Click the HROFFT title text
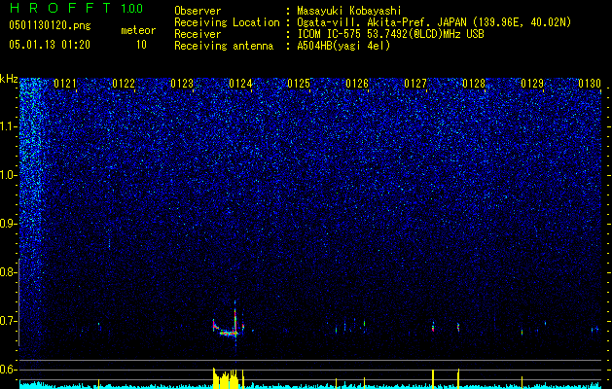The width and height of the screenshot is (612, 389). click(60, 8)
